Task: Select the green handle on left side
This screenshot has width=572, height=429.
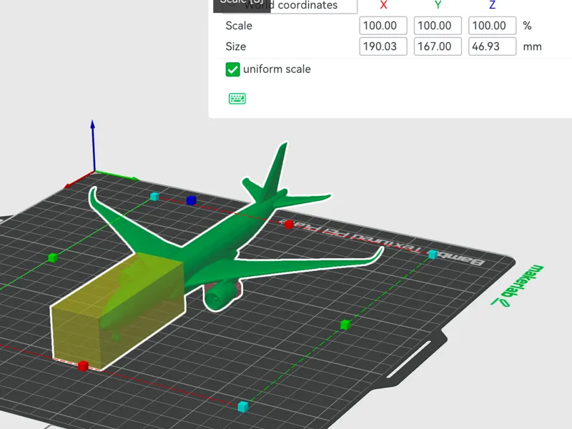Action: click(x=53, y=257)
